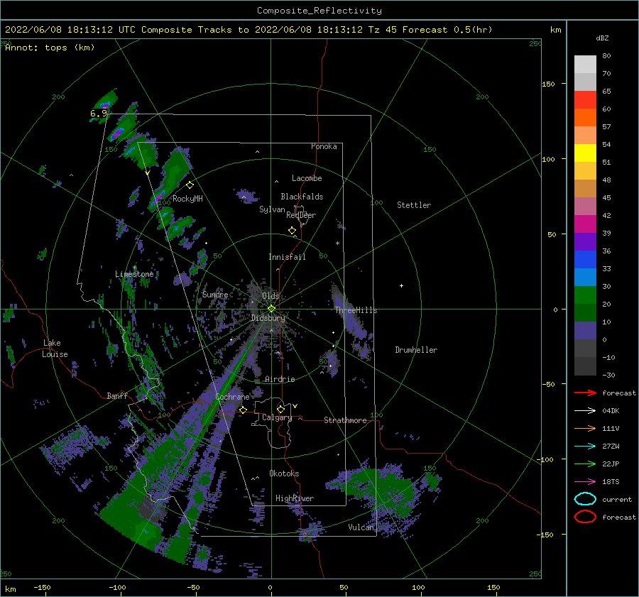The width and height of the screenshot is (639, 597).
Task: Click the red 65 dBZ color swatch
Action: [585, 99]
